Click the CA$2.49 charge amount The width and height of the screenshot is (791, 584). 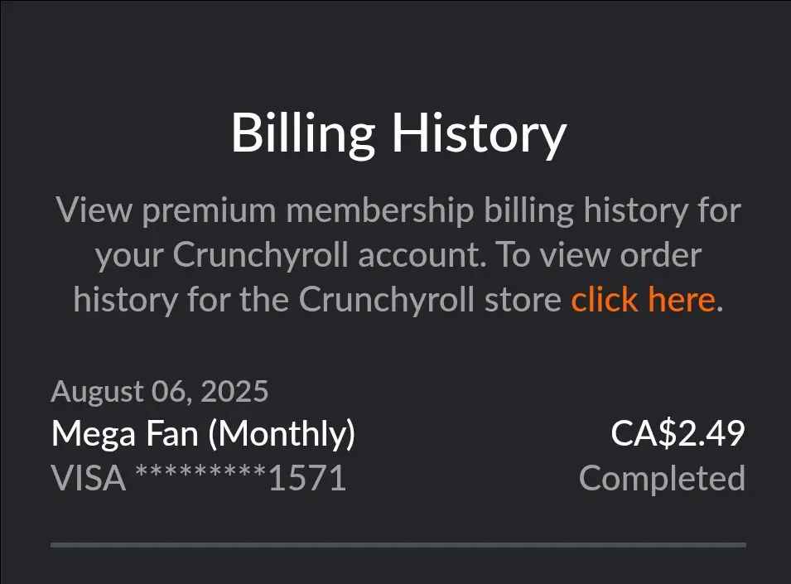pos(678,433)
